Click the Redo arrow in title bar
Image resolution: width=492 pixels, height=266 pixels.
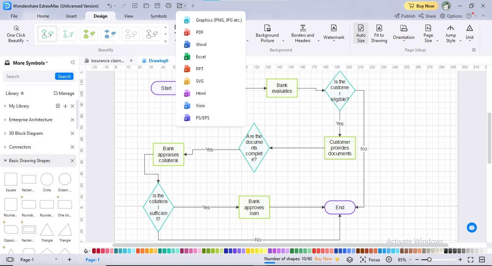pos(124,6)
